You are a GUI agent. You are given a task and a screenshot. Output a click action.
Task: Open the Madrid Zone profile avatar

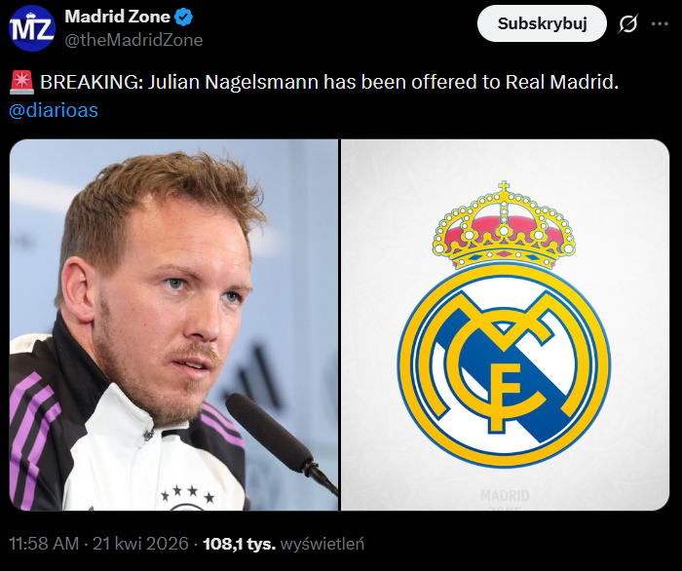(x=32, y=28)
